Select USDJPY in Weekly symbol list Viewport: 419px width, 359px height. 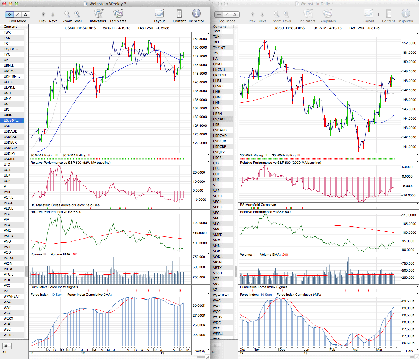click(9, 153)
